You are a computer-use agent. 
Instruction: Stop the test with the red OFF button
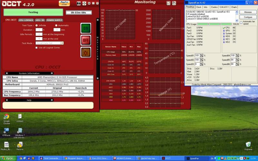click(x=86, y=40)
